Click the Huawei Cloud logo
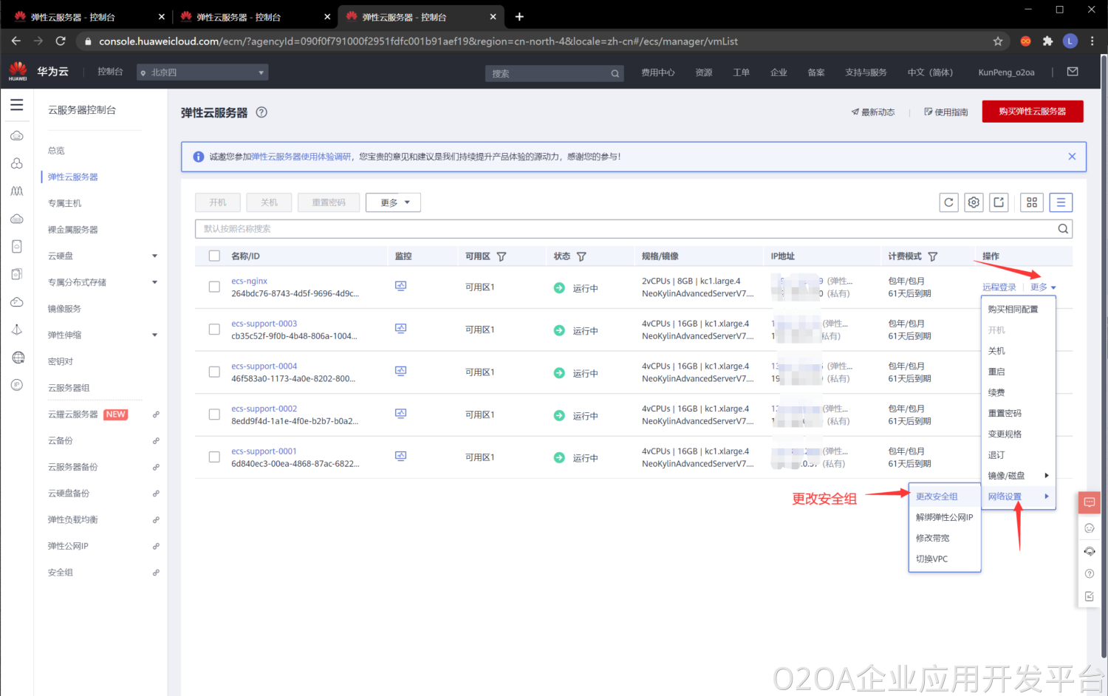The width and height of the screenshot is (1108, 696). pos(18,72)
